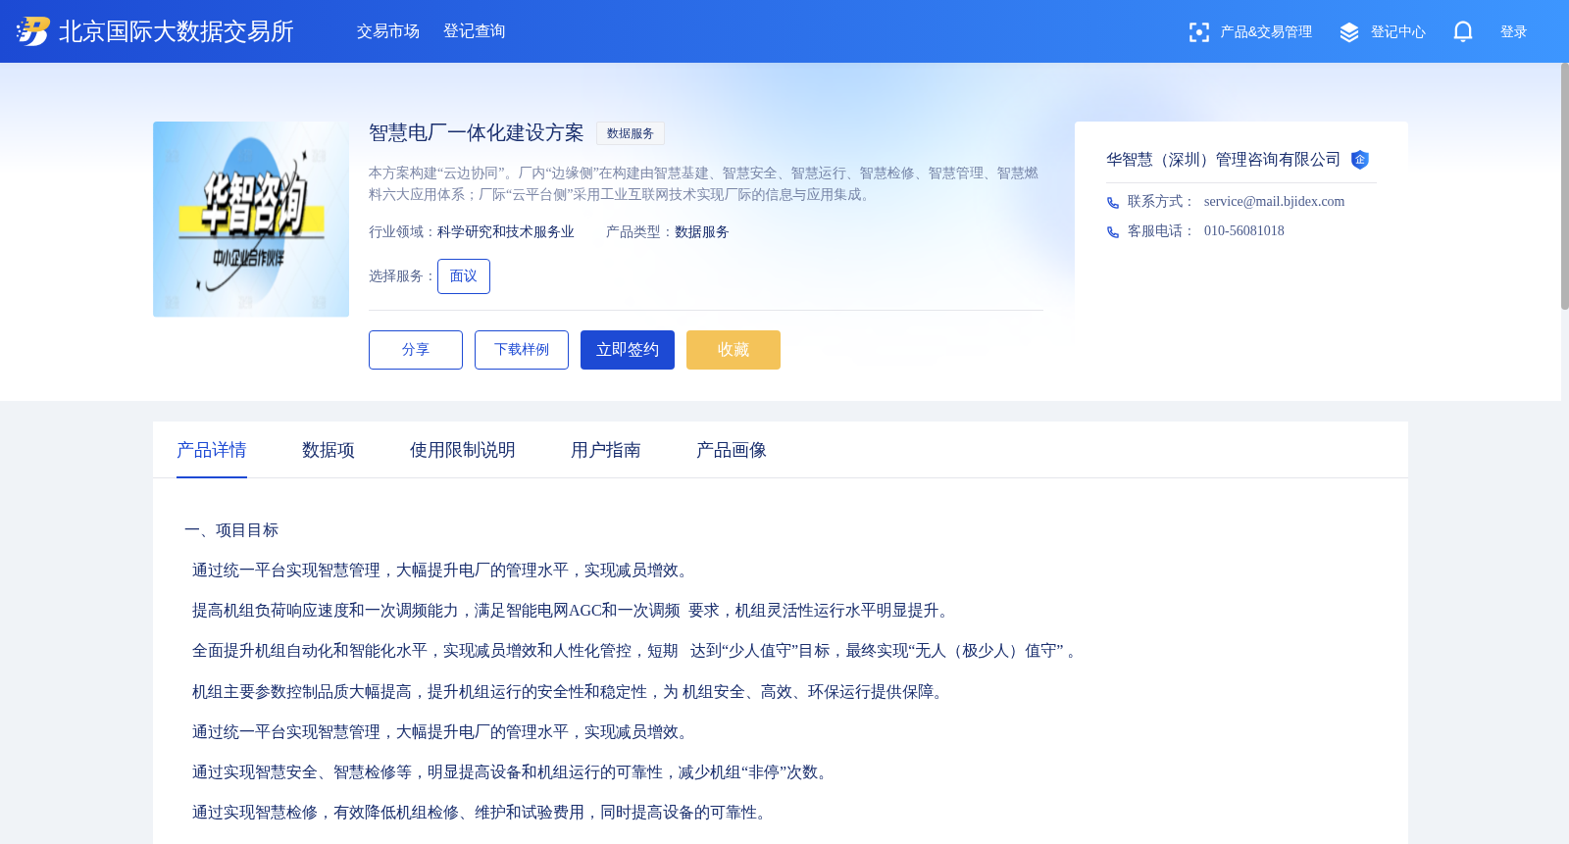Click the 登录 link
The image size is (1569, 844).
(x=1513, y=32)
